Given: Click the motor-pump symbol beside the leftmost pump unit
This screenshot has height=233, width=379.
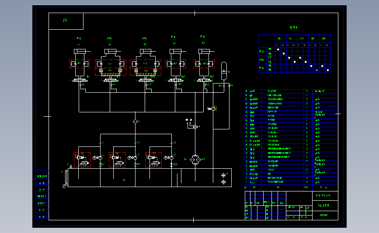Looking at the screenshot, I should pos(97,158).
